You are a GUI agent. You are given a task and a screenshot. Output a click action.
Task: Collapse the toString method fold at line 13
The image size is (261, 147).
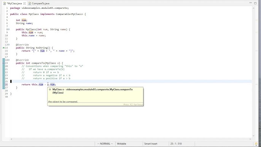pos(9,45)
